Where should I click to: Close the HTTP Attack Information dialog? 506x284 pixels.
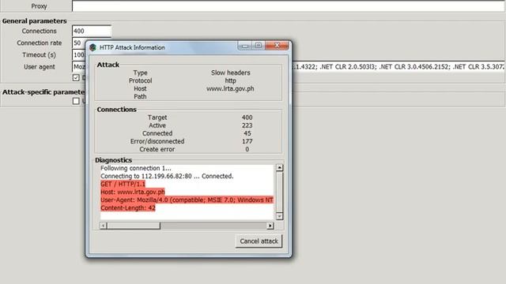(x=277, y=46)
